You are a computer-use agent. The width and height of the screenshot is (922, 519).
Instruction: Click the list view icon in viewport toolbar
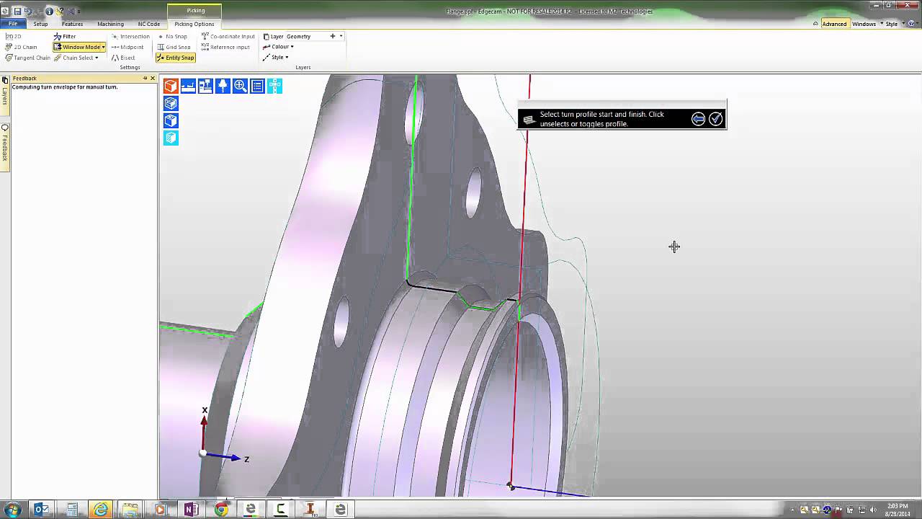(x=257, y=86)
